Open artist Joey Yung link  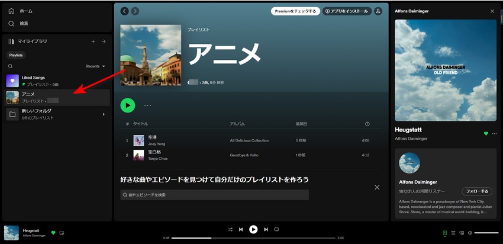157,144
